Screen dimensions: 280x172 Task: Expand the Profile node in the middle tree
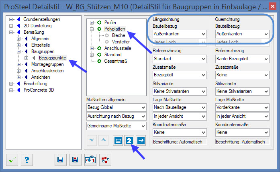coord(92,23)
